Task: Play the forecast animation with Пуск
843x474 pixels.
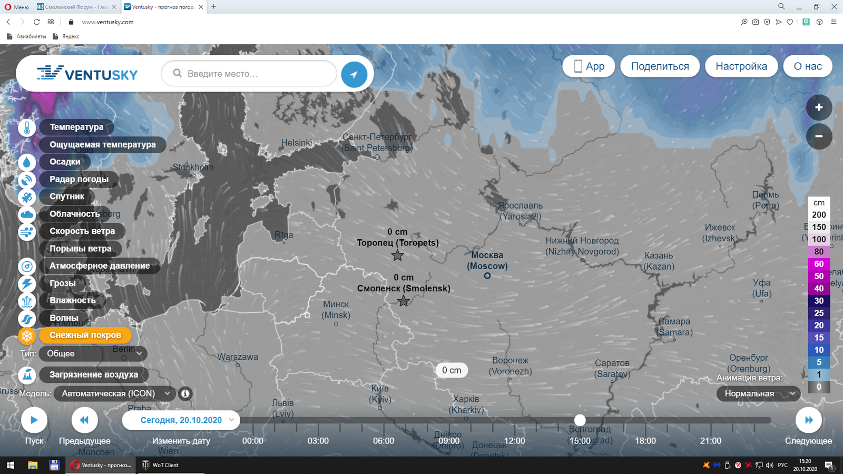Action: pos(34,420)
